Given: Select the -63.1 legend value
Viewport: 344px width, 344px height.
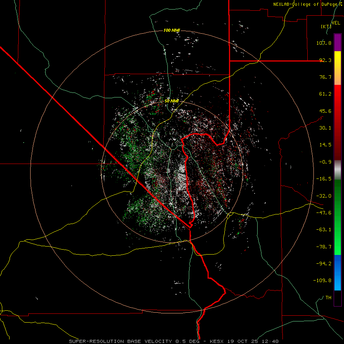Looking at the screenshot, I should [324, 230].
